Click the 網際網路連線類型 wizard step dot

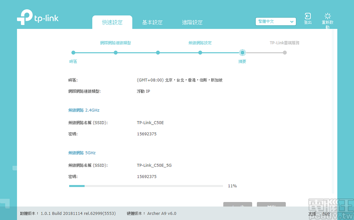(115, 53)
